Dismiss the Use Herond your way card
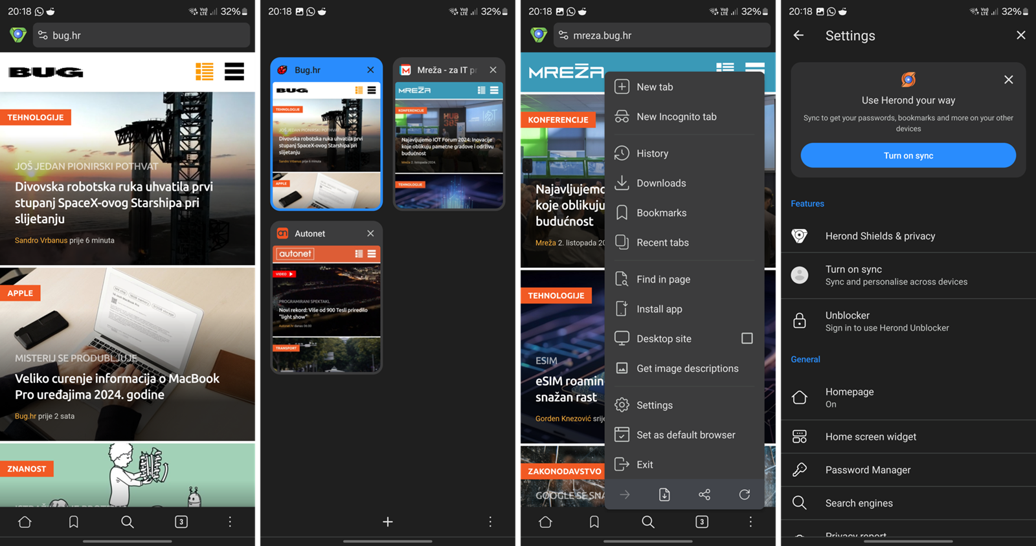Screen dimensions: 1036x546 coord(1008,80)
